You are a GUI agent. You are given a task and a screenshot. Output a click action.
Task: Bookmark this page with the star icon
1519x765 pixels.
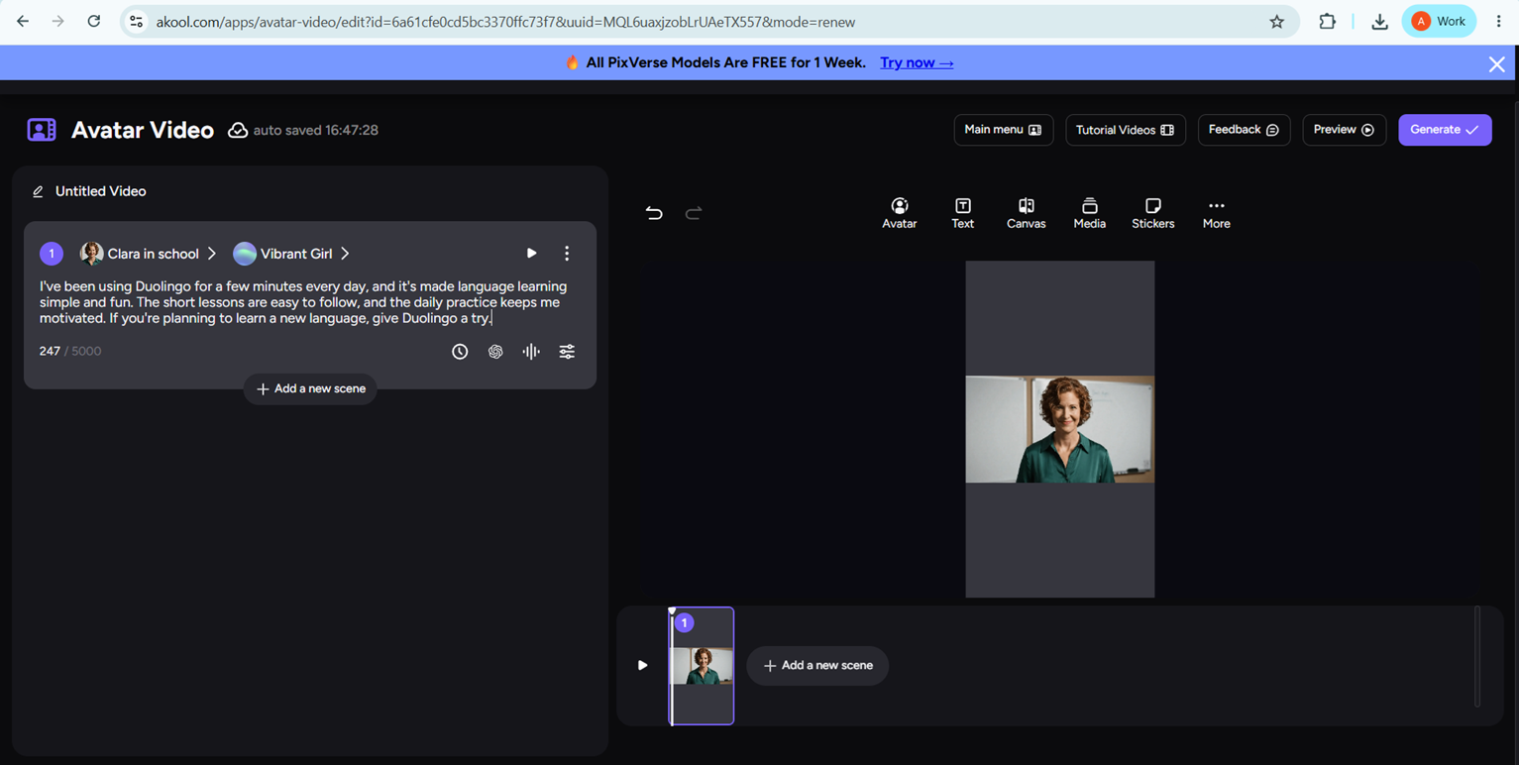click(x=1276, y=22)
